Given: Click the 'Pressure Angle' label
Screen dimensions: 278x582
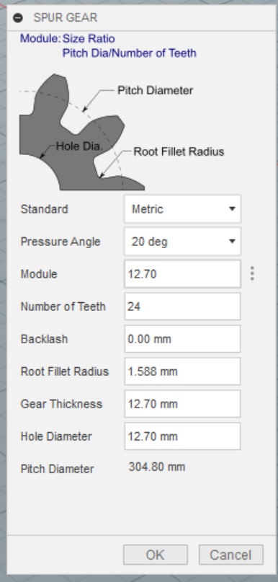Looking at the screenshot, I should (x=60, y=242).
